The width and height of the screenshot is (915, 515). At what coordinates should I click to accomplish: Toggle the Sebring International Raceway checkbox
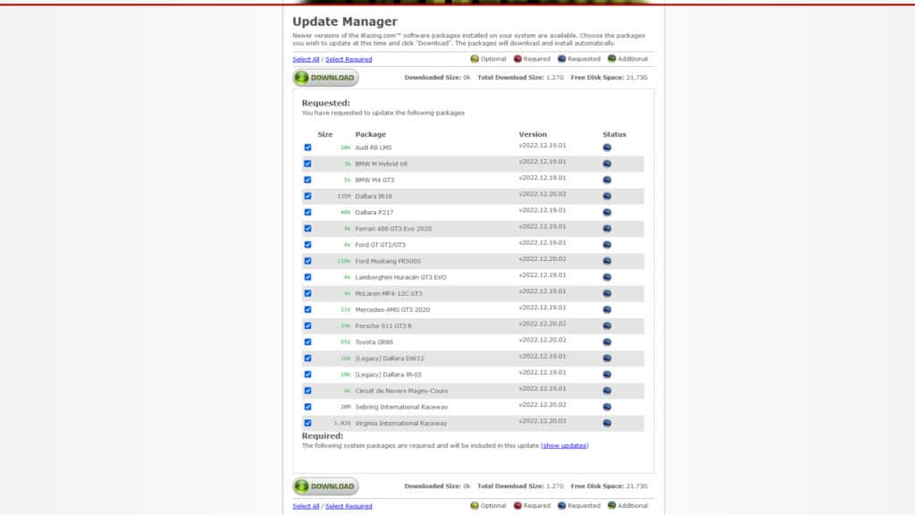(307, 407)
